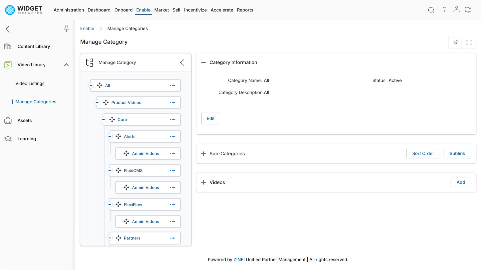Pin the Manage Category page
Image resolution: width=481 pixels, height=270 pixels.
point(456,42)
